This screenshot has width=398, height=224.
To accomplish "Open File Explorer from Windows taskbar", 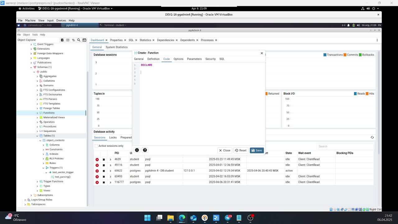I will tap(170, 217).
